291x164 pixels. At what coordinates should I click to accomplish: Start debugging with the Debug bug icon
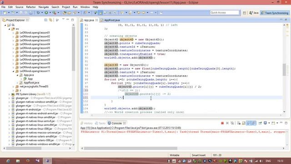click(x=38, y=13)
